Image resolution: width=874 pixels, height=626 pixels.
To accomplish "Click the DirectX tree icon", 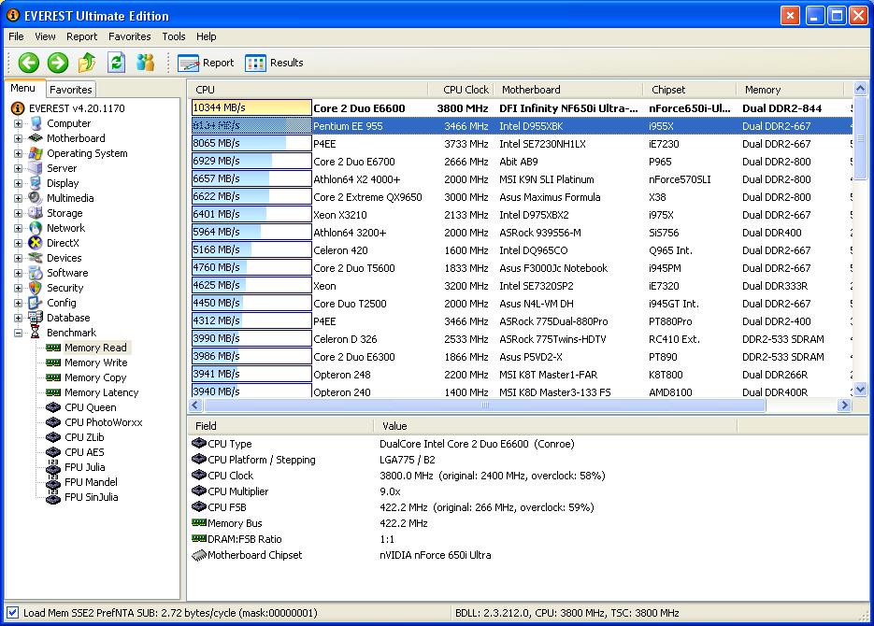I will pos(36,243).
